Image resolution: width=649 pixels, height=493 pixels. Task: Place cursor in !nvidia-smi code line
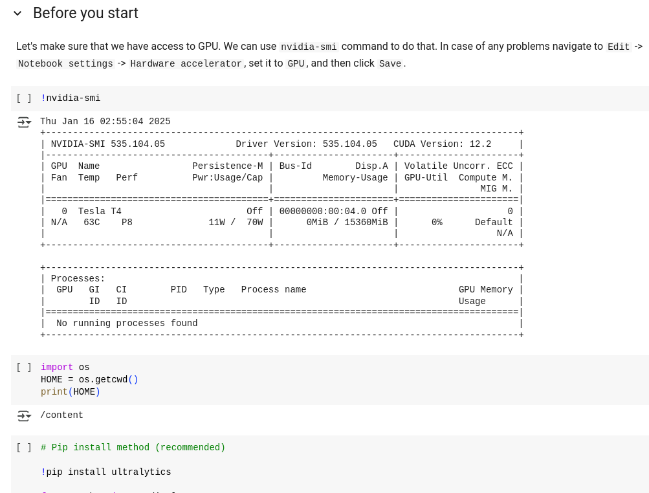[x=71, y=98]
